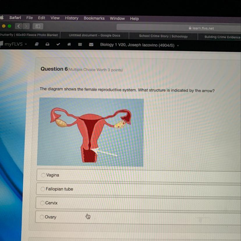Expand the Biology 1 V20 course dropdown

tap(139, 45)
